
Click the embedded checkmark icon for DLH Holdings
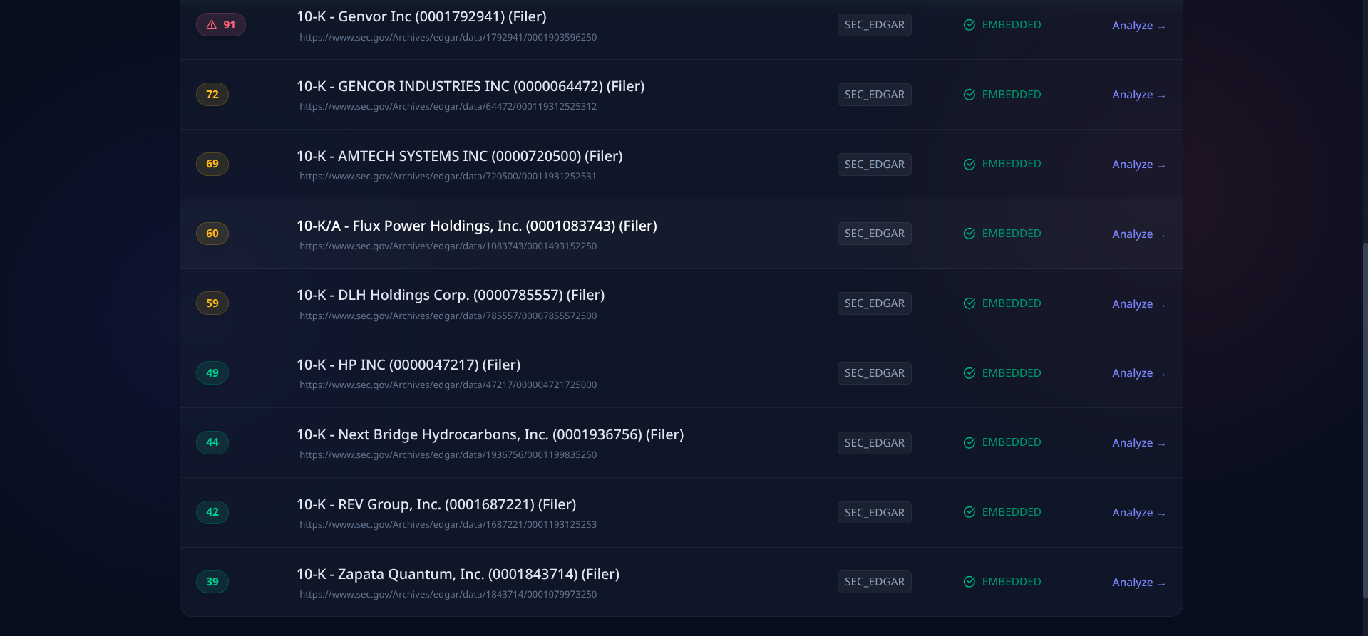coord(970,303)
